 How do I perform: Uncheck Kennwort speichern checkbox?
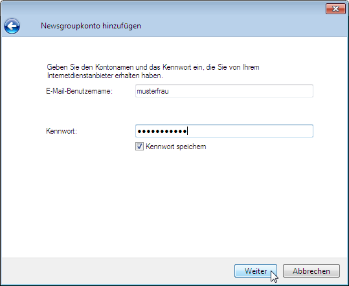coord(140,147)
